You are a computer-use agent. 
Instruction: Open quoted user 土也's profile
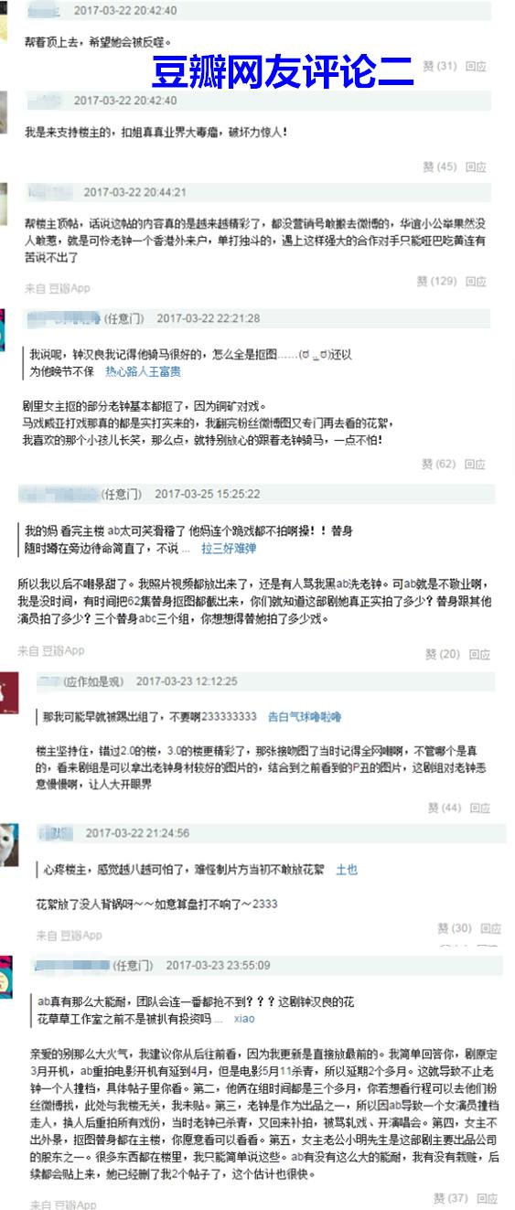pyautogui.click(x=347, y=869)
